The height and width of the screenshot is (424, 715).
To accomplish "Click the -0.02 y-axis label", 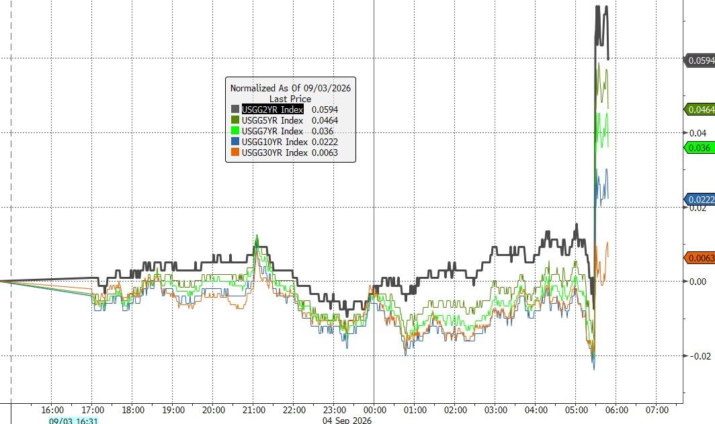I will 698,356.
